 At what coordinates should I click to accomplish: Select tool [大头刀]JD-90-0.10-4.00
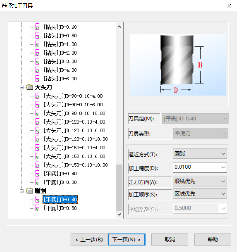73,96
